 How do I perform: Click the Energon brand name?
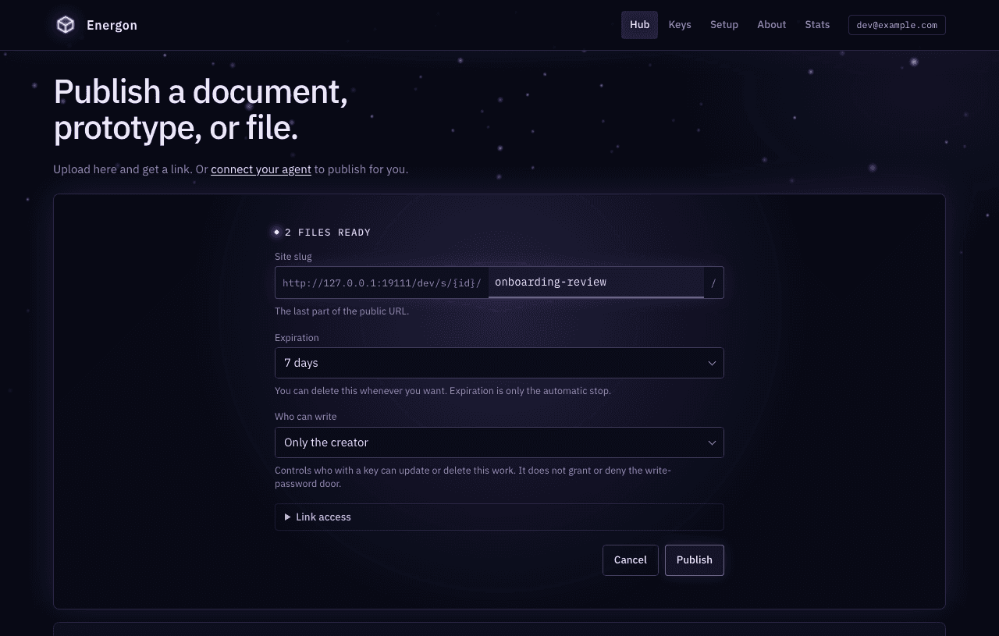[x=112, y=25]
